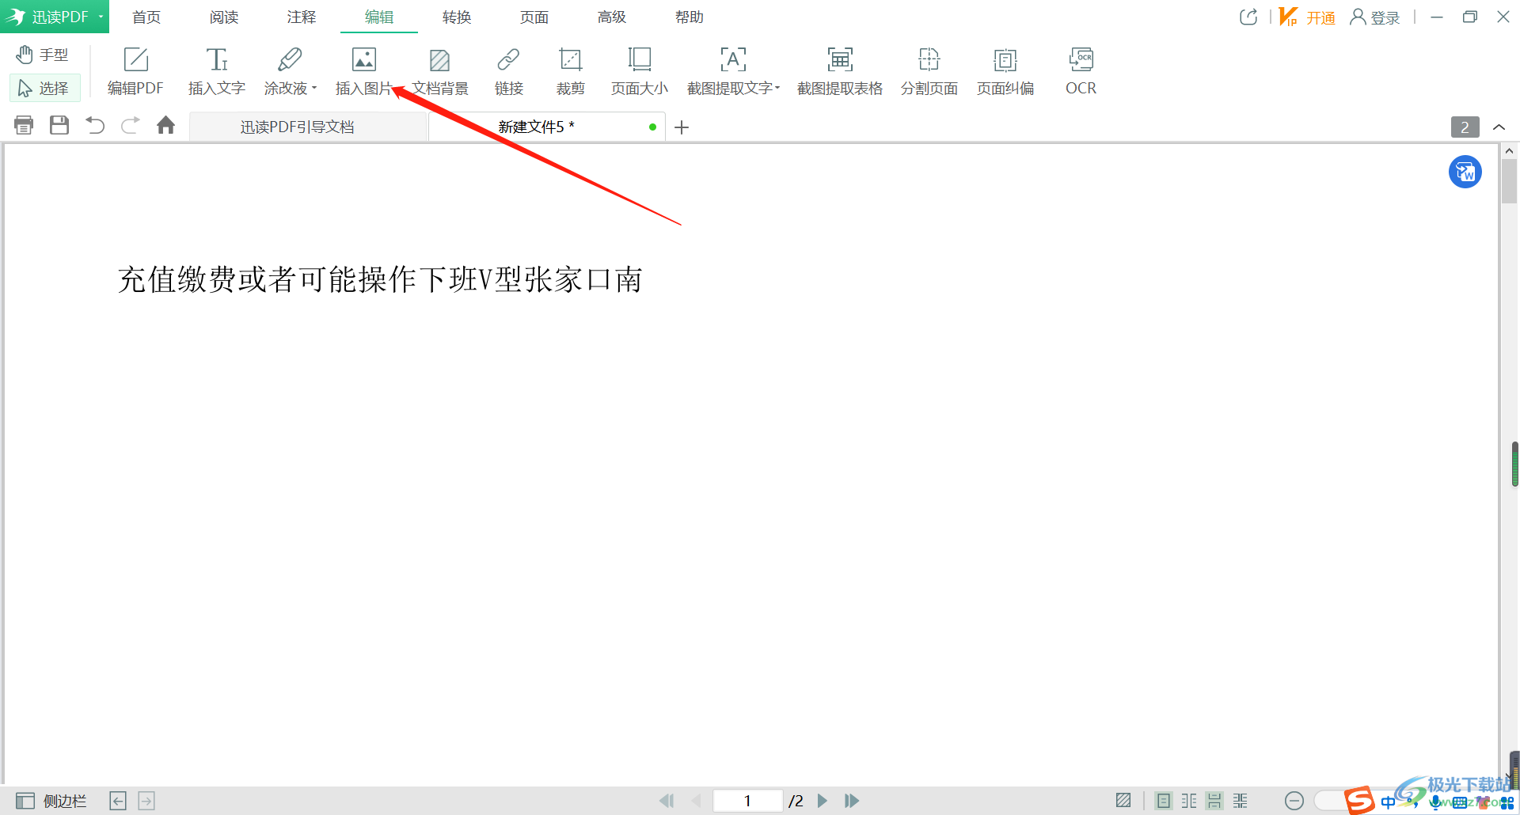Jump to the last page

(x=852, y=801)
